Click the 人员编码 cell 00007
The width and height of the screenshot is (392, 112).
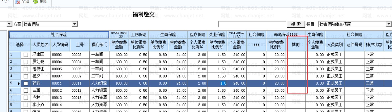click(x=60, y=76)
